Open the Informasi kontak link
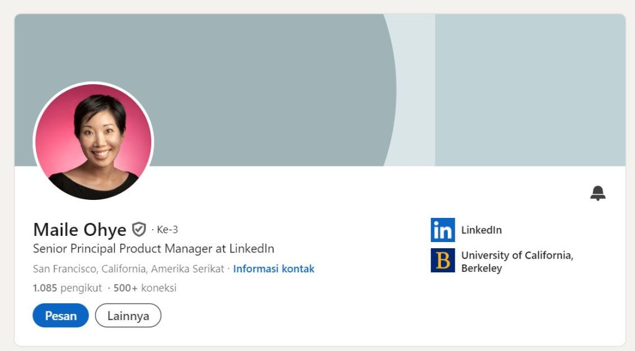Viewport: 635px width, 351px height. point(273,269)
